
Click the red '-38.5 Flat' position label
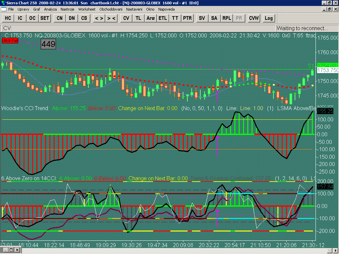pos(10,41)
